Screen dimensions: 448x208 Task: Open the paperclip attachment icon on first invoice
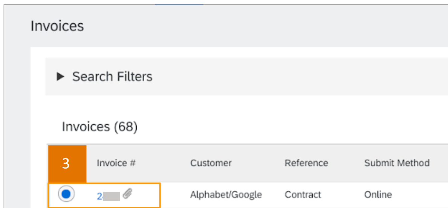click(128, 194)
